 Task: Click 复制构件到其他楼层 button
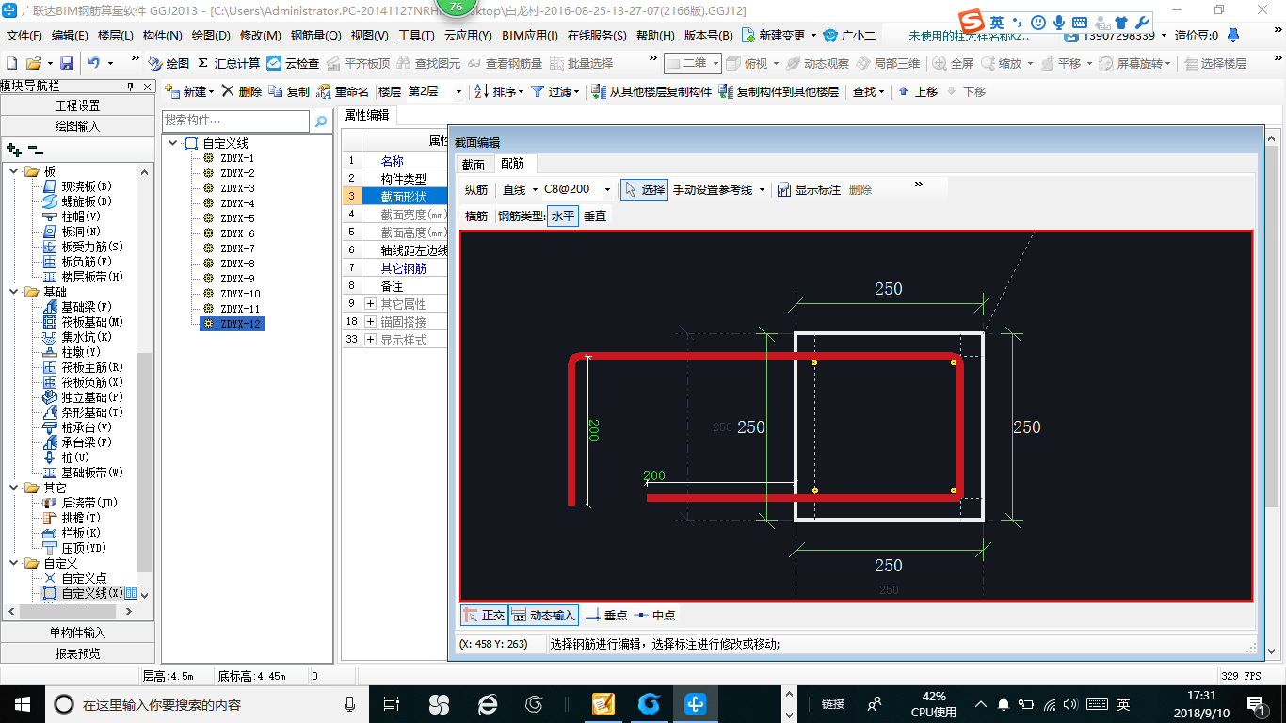point(778,91)
